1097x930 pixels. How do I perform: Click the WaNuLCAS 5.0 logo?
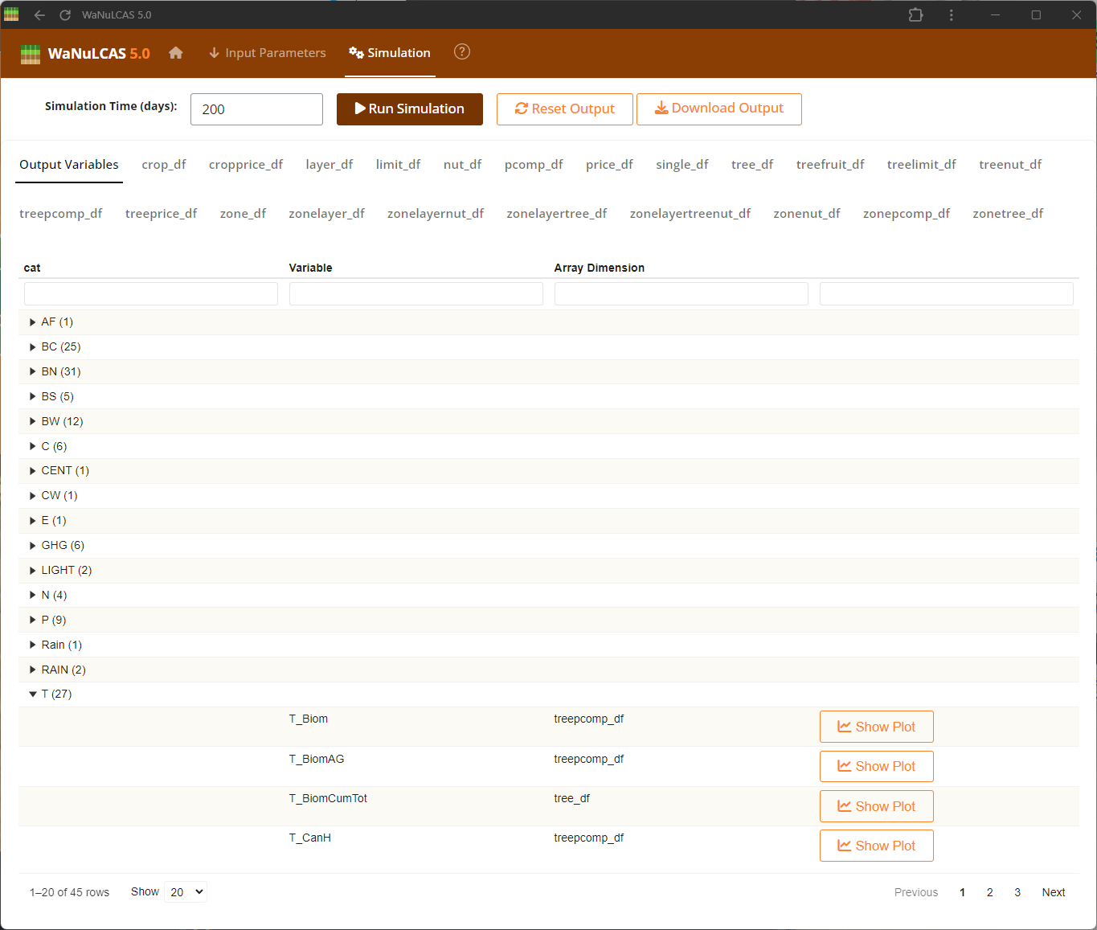click(85, 54)
